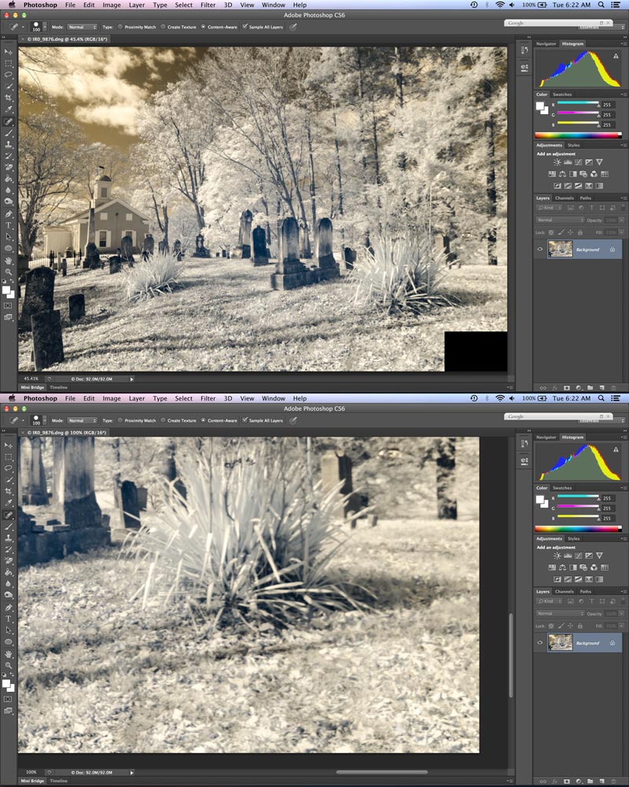Uncheck Sample All Layers in the upper options bar
This screenshot has width=629, height=787.
coord(245,26)
